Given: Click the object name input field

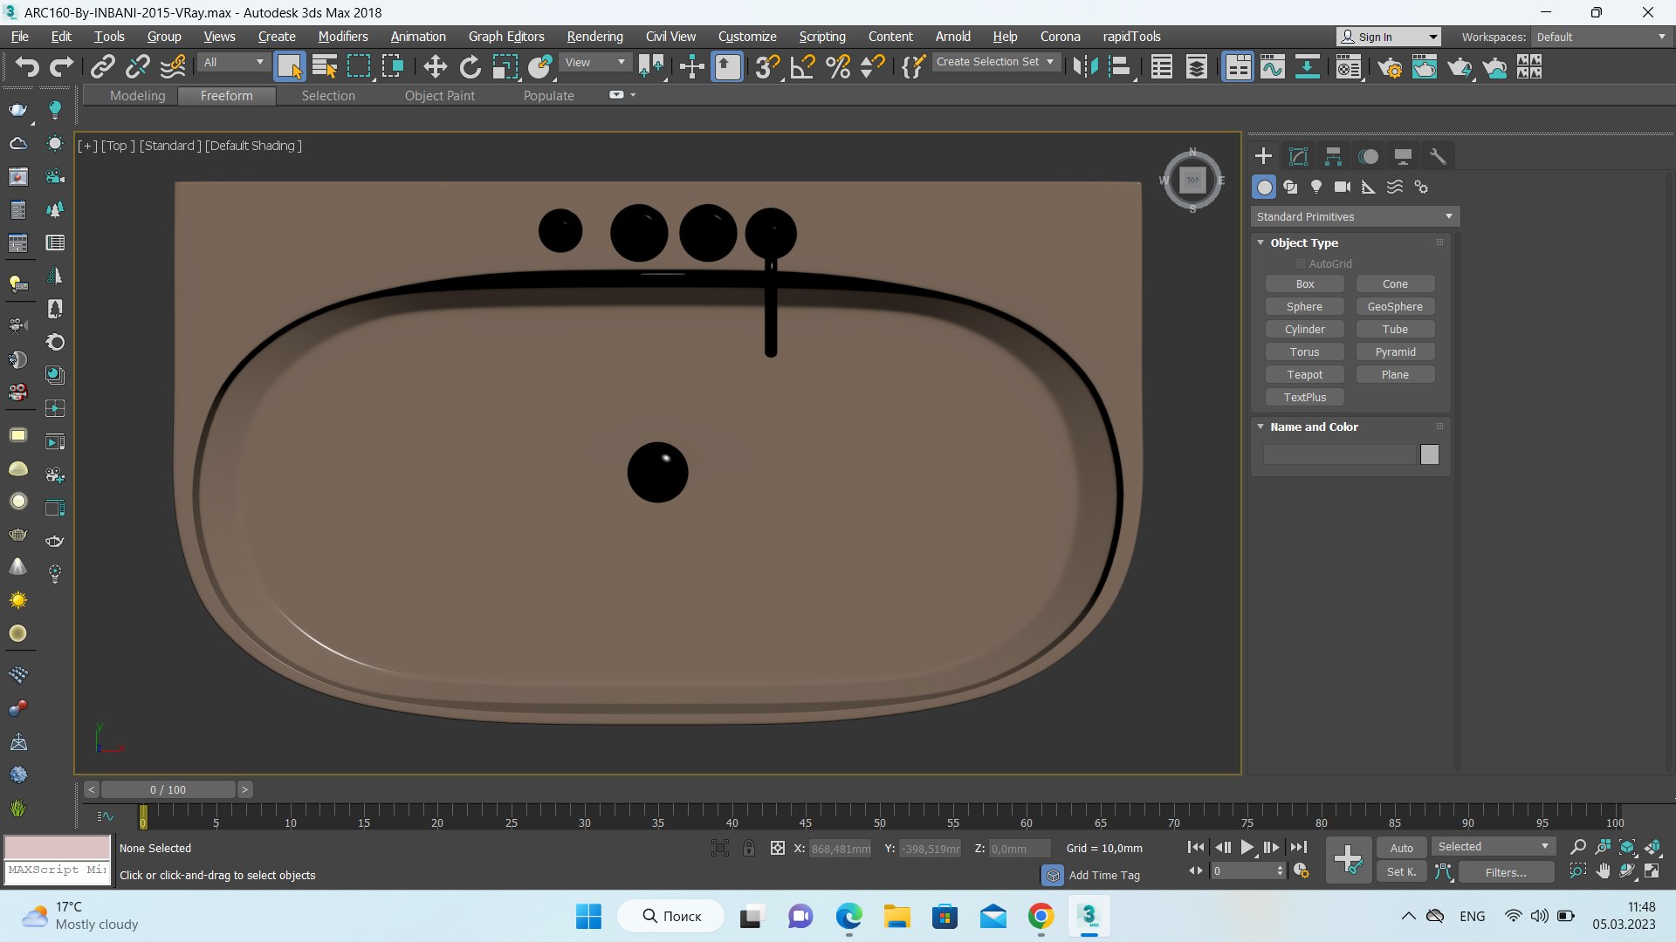Looking at the screenshot, I should [1339, 454].
